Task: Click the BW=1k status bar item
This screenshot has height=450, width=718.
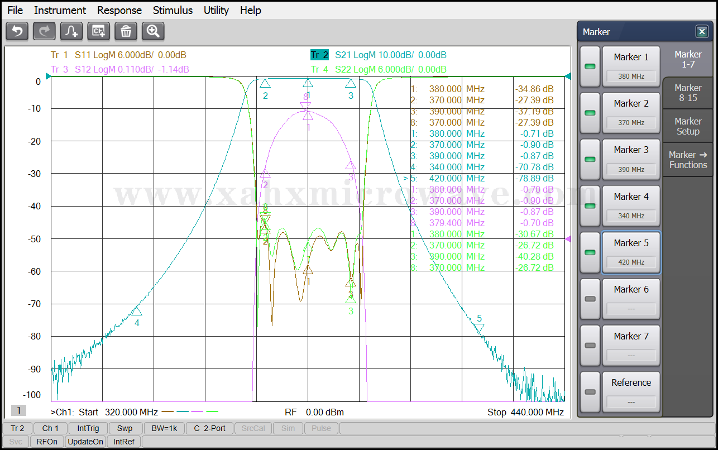Action: [x=164, y=428]
